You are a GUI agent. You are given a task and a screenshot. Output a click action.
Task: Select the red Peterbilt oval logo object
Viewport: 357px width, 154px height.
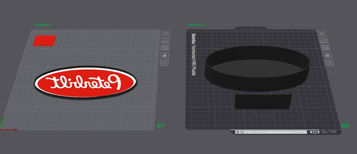point(86,83)
